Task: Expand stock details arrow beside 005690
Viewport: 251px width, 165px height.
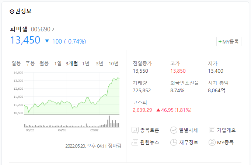Action: [53, 29]
